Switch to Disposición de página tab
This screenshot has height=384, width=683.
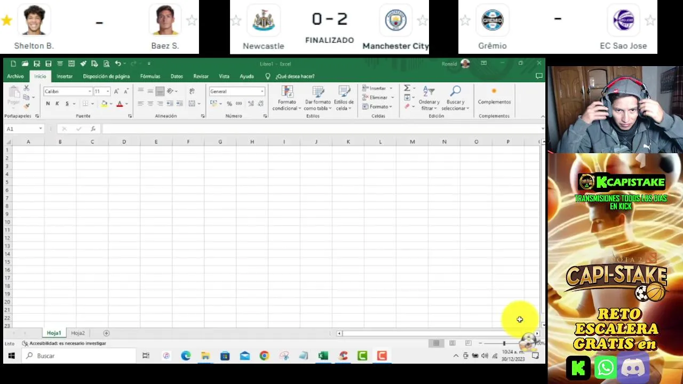106,76
